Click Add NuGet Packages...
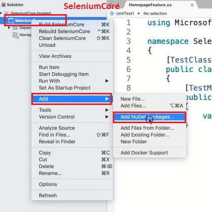The image size is (212, 212). click(x=150, y=117)
